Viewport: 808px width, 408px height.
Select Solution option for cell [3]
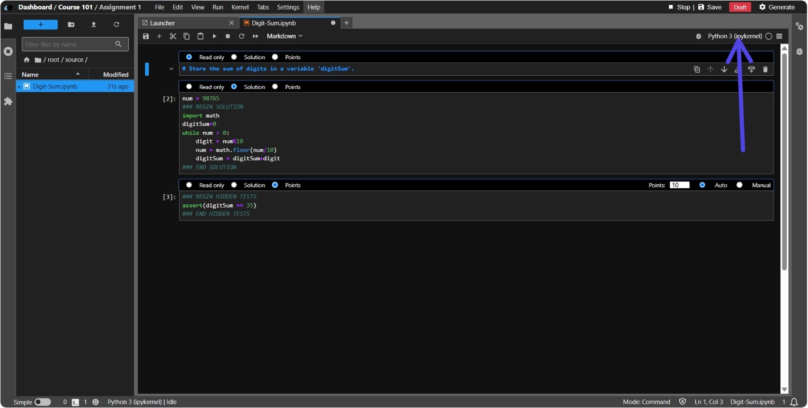click(x=234, y=185)
